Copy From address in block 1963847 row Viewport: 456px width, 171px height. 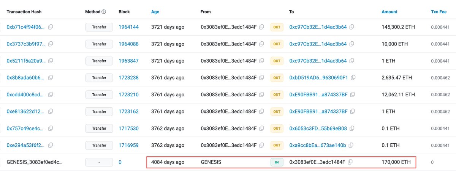pyautogui.click(x=261, y=61)
